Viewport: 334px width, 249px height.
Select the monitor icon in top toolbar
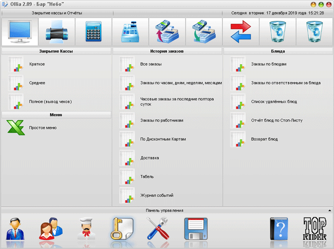[x=20, y=31]
